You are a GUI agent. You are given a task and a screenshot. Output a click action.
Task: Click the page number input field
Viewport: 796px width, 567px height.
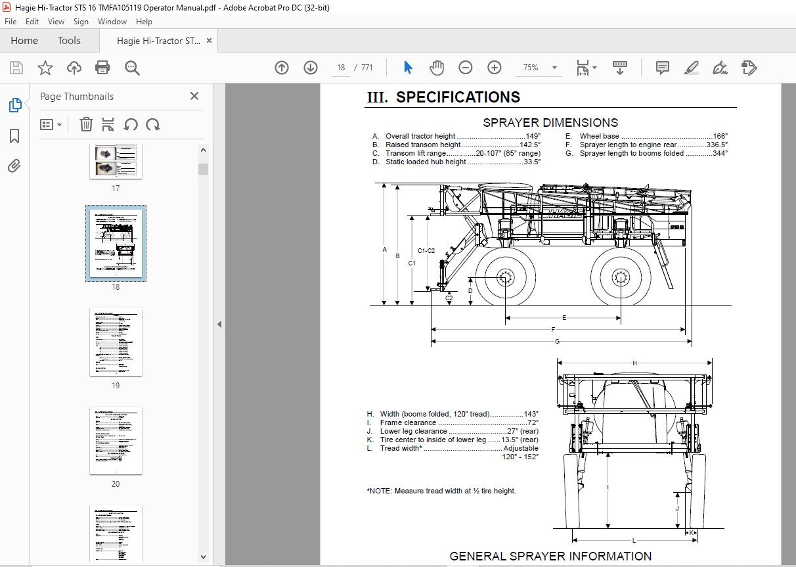341,68
